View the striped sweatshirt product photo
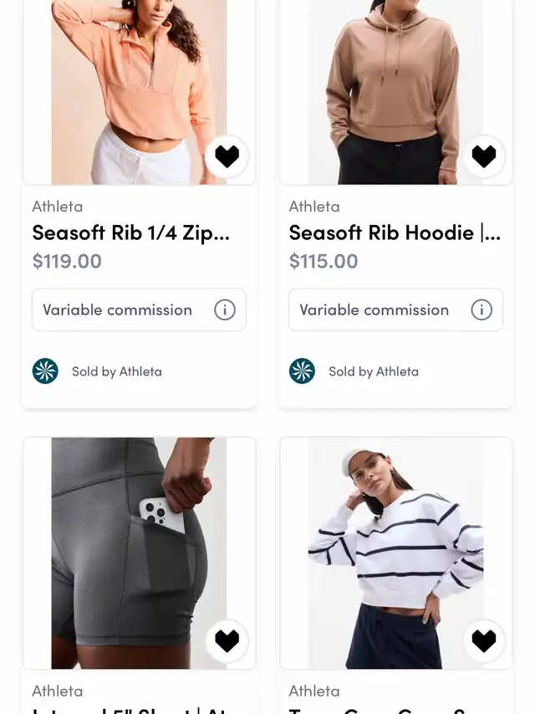This screenshot has height=714, width=535. click(x=396, y=553)
